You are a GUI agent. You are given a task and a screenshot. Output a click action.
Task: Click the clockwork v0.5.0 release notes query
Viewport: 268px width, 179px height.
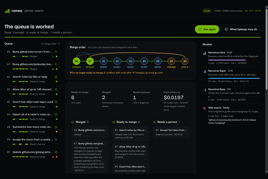pyautogui.click(x=232, y=121)
